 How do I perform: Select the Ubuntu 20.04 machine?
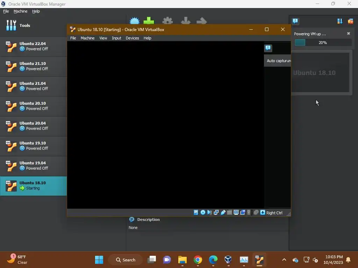point(33,126)
